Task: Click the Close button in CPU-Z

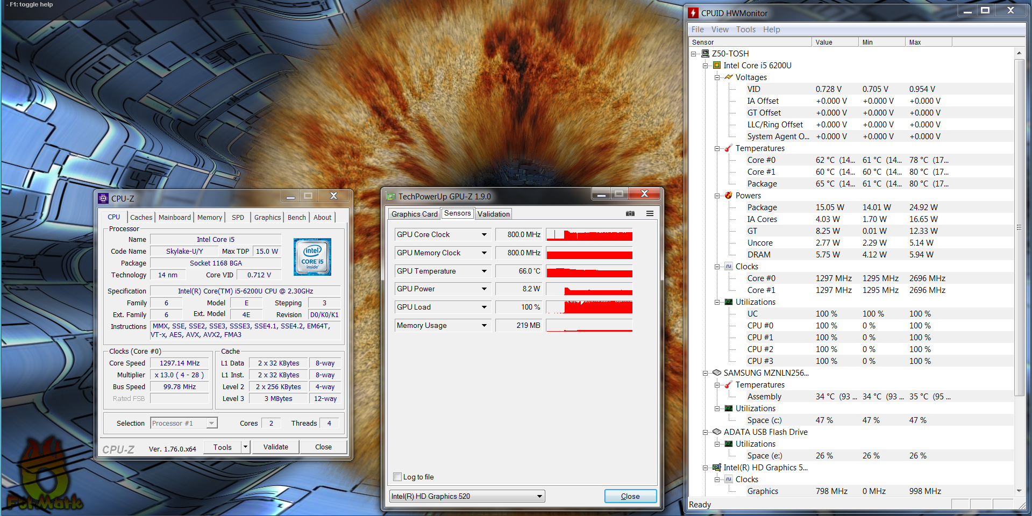Action: coord(323,447)
